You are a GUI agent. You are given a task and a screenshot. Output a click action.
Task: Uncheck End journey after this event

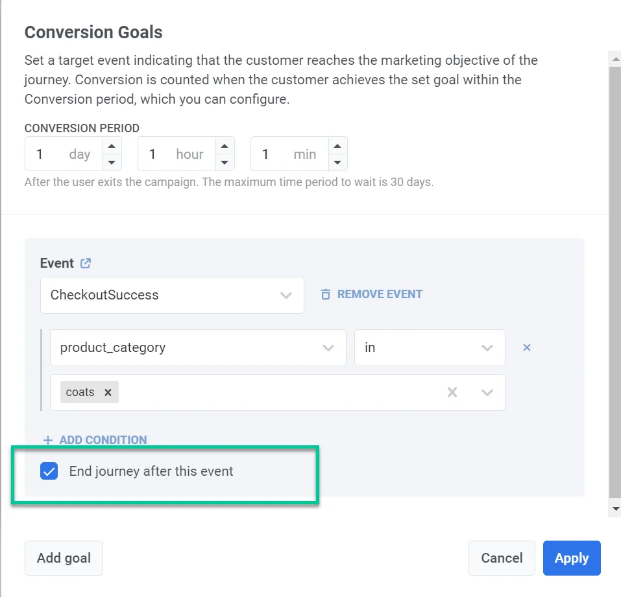tap(49, 471)
